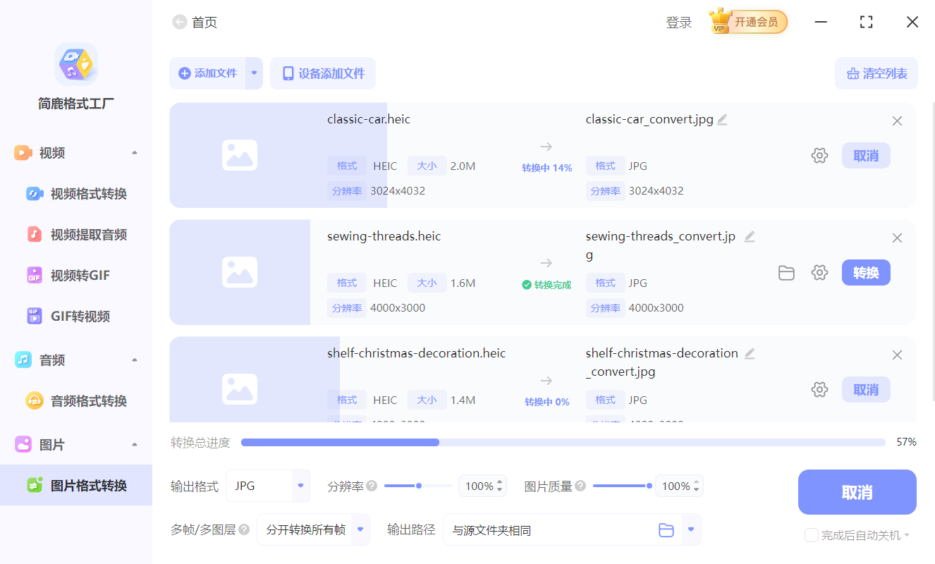Click the GIF转视频 sidebar icon
The height and width of the screenshot is (564, 935).
35,316
